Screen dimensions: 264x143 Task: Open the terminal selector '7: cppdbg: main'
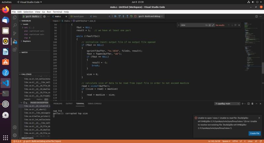[x=227, y=104]
